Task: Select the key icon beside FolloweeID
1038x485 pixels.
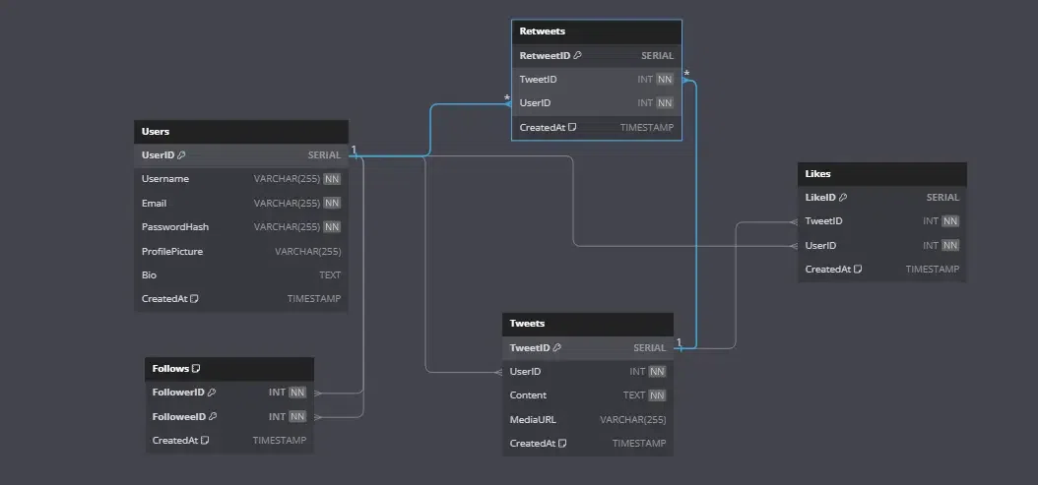Action: pyautogui.click(x=213, y=417)
